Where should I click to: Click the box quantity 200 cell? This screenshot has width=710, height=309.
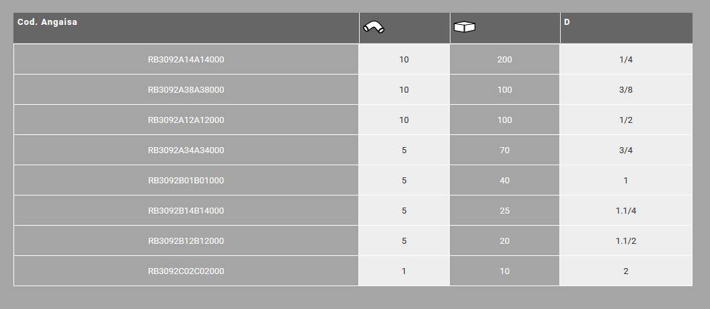coord(505,60)
